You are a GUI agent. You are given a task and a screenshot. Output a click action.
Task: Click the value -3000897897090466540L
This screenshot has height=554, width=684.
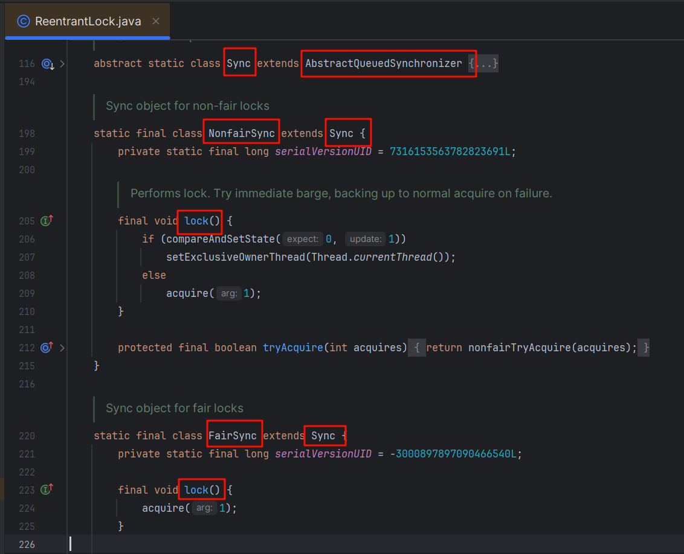point(453,454)
